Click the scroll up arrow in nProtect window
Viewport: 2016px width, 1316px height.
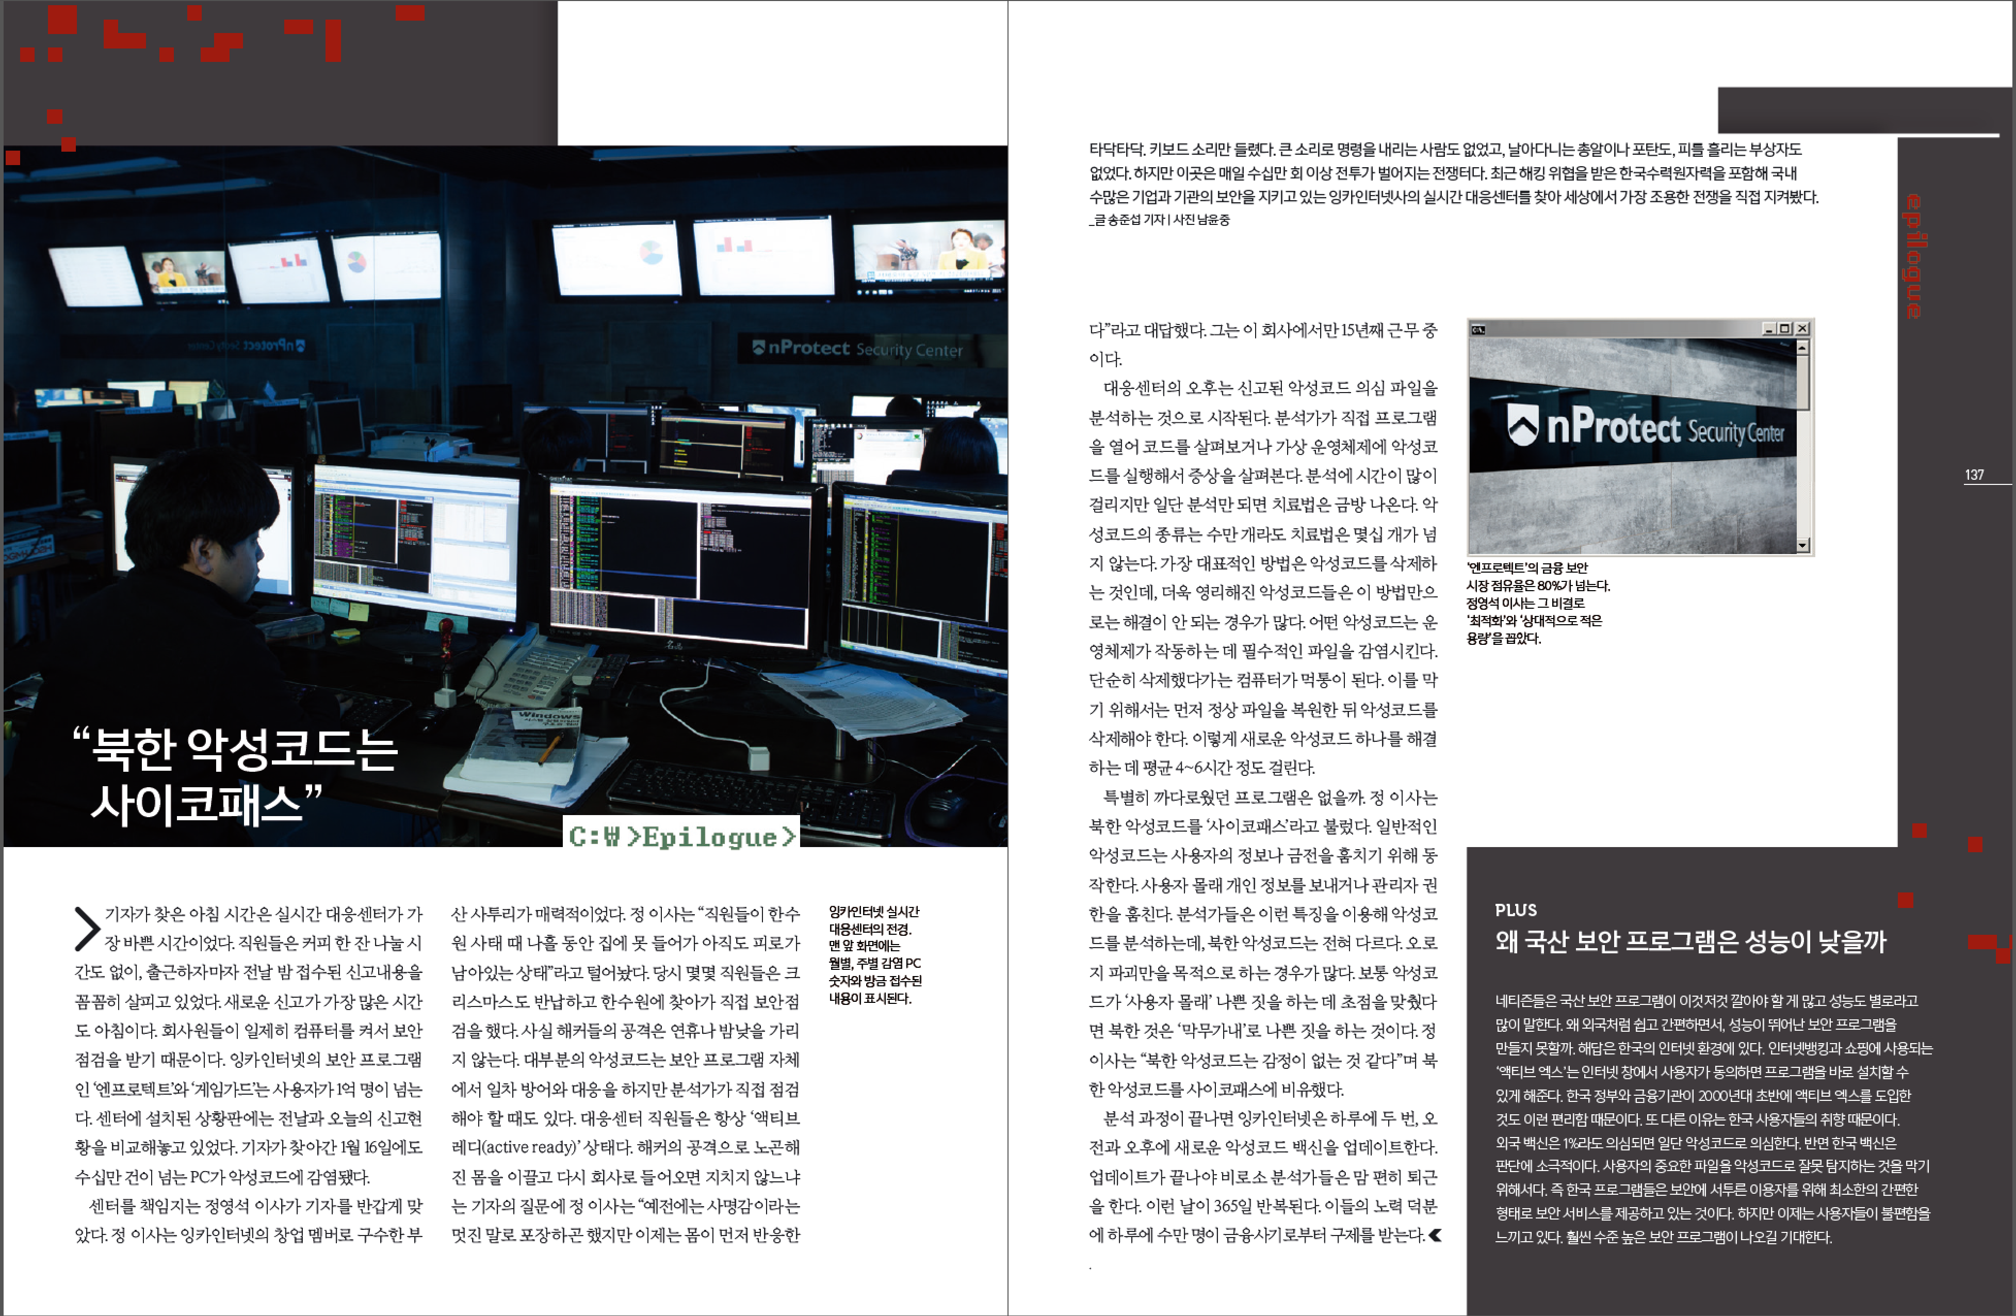tap(1802, 347)
